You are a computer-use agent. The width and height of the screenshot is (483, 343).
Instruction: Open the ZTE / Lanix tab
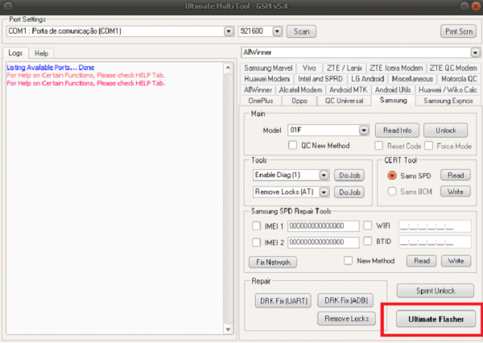(345, 68)
